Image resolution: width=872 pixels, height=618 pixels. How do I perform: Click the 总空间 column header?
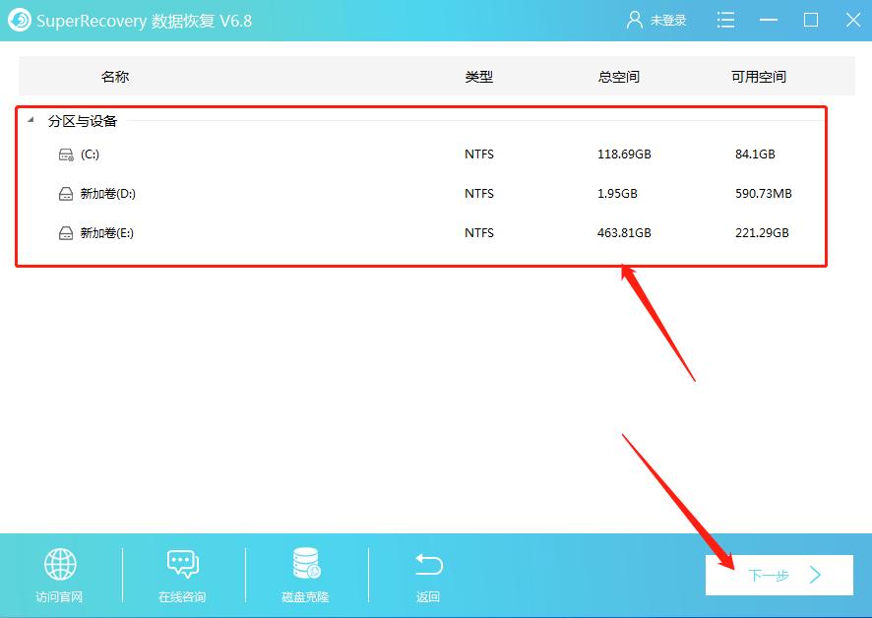point(618,77)
